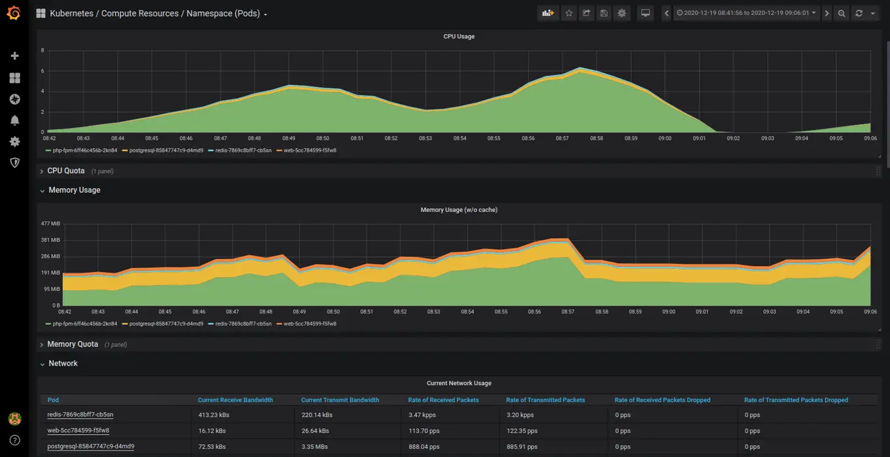The width and height of the screenshot is (890, 457).
Task: Open dashboard settings gear in top toolbar
Action: (x=622, y=13)
